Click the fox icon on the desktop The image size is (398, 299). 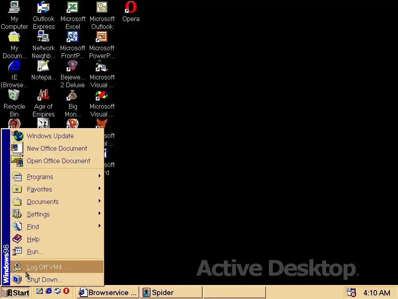pos(101,124)
